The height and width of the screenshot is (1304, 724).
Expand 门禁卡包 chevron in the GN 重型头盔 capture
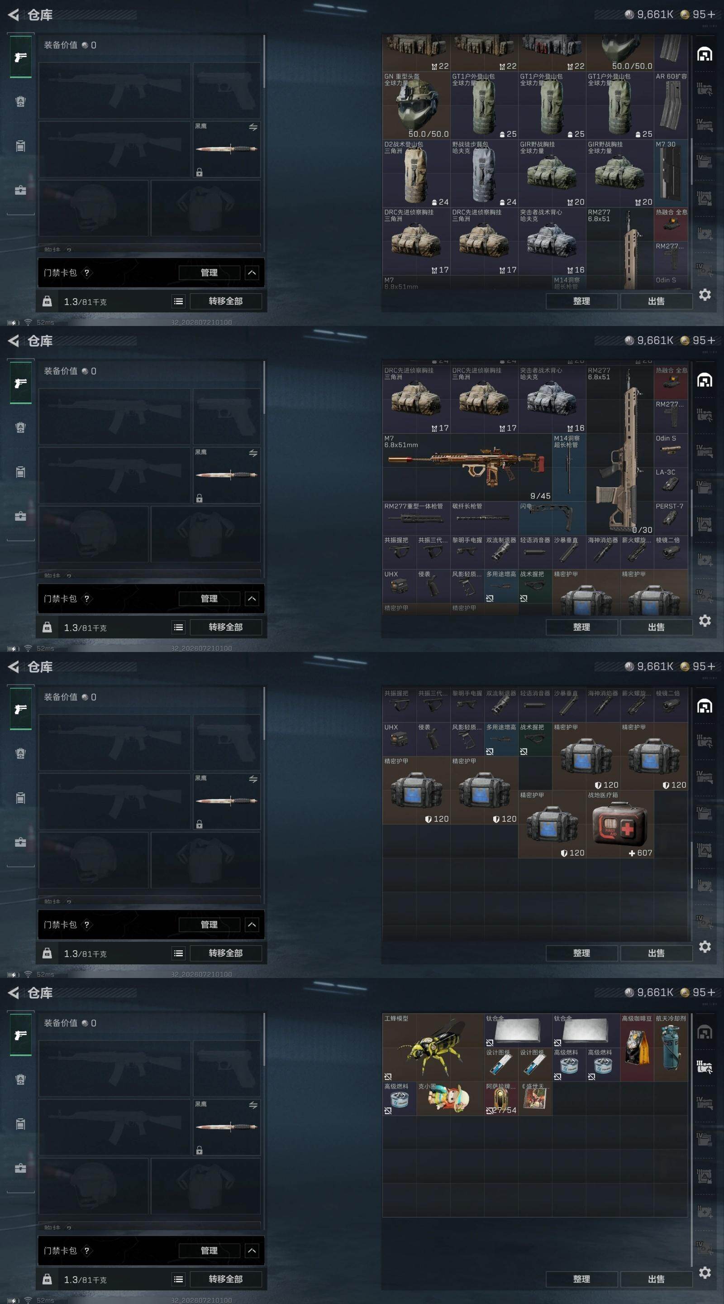click(252, 273)
